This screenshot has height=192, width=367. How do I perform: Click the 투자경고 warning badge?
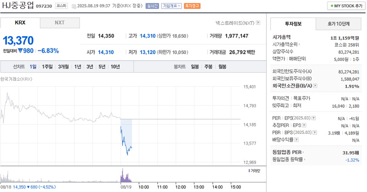192,6
